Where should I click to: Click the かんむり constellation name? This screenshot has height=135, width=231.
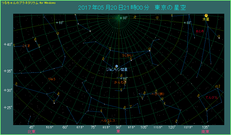tap(120, 82)
